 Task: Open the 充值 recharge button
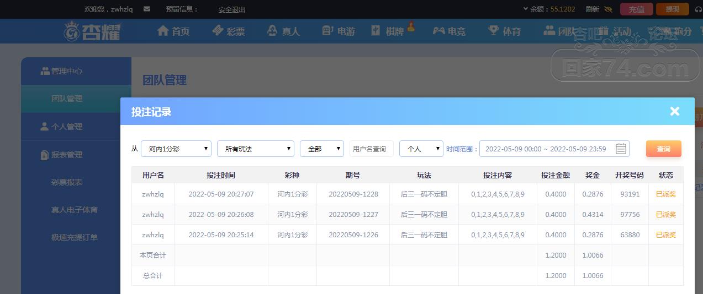[637, 9]
